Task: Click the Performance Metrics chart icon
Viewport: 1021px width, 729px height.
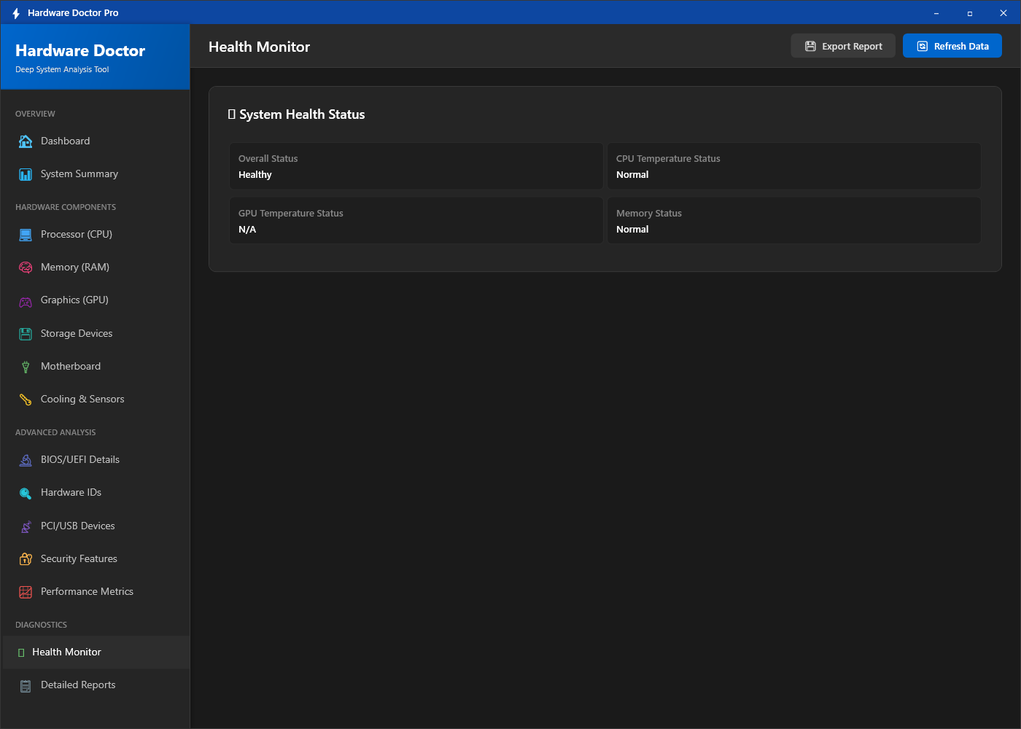Action: [x=26, y=592]
